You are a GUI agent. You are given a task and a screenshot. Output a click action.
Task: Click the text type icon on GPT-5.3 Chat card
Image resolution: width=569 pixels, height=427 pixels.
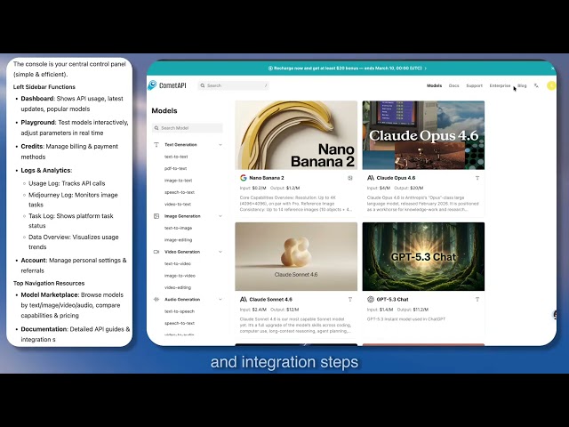tap(477, 299)
